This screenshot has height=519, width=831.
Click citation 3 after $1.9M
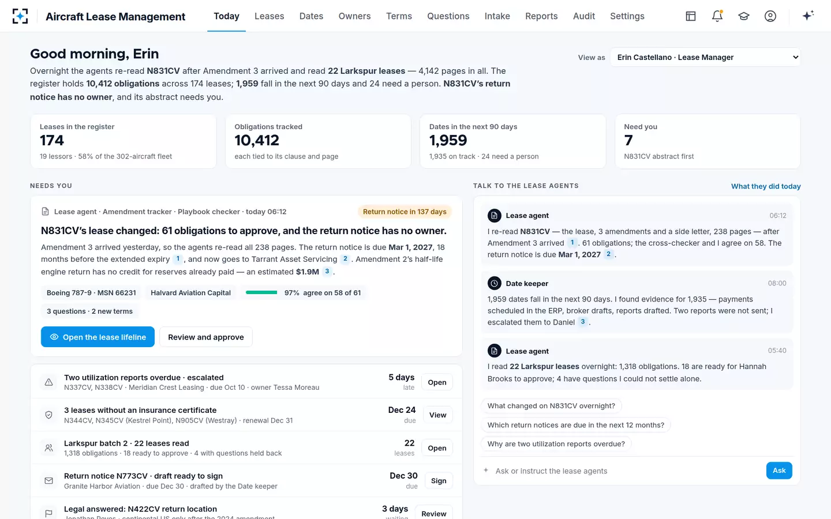pyautogui.click(x=327, y=272)
